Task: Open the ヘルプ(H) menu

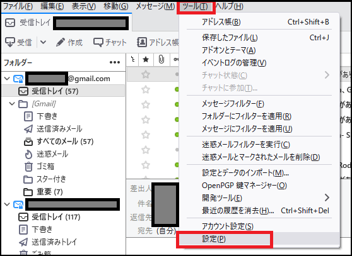Action: (x=230, y=6)
